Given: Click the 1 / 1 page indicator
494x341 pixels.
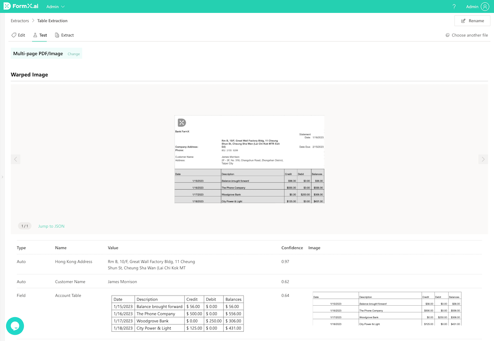Looking at the screenshot, I should coord(24,226).
